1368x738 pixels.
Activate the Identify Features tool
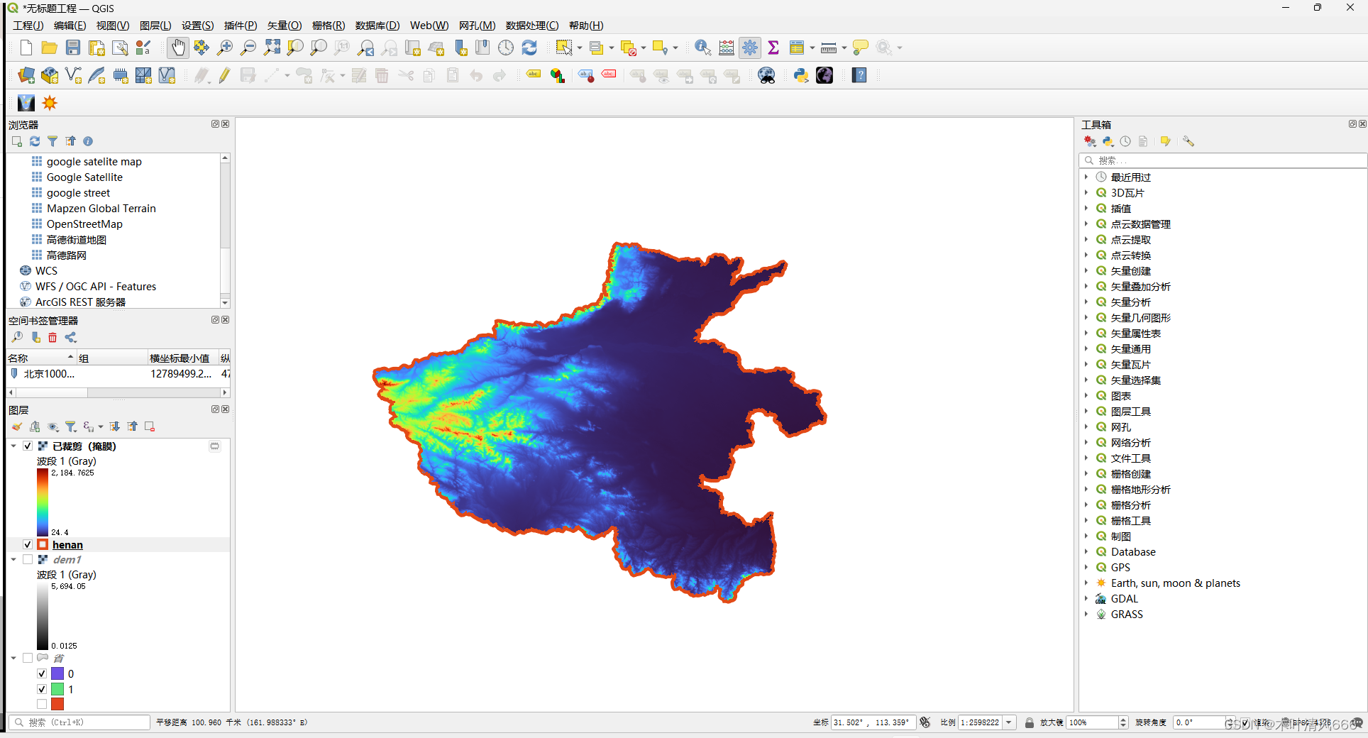click(702, 48)
